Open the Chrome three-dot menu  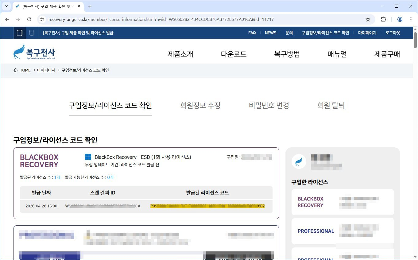coord(411,19)
